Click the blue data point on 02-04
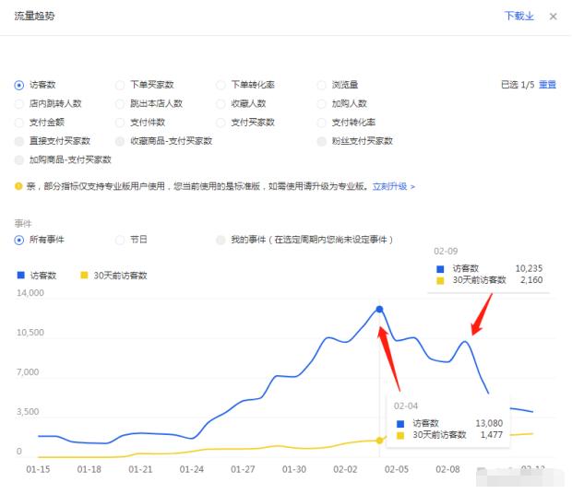Image resolution: width=572 pixels, height=494 pixels. 379,310
